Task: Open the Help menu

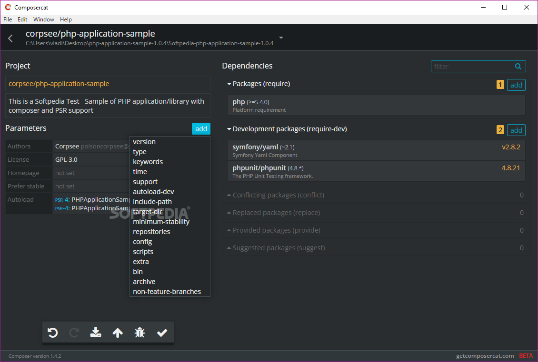Action: [x=66, y=20]
